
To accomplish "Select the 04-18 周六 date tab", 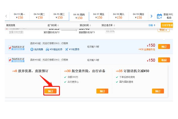I will tap(119, 16).
